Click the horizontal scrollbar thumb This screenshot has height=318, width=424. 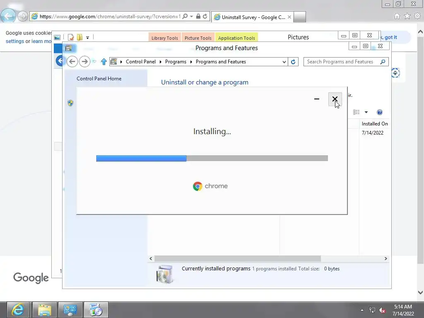pyautogui.click(x=237, y=258)
